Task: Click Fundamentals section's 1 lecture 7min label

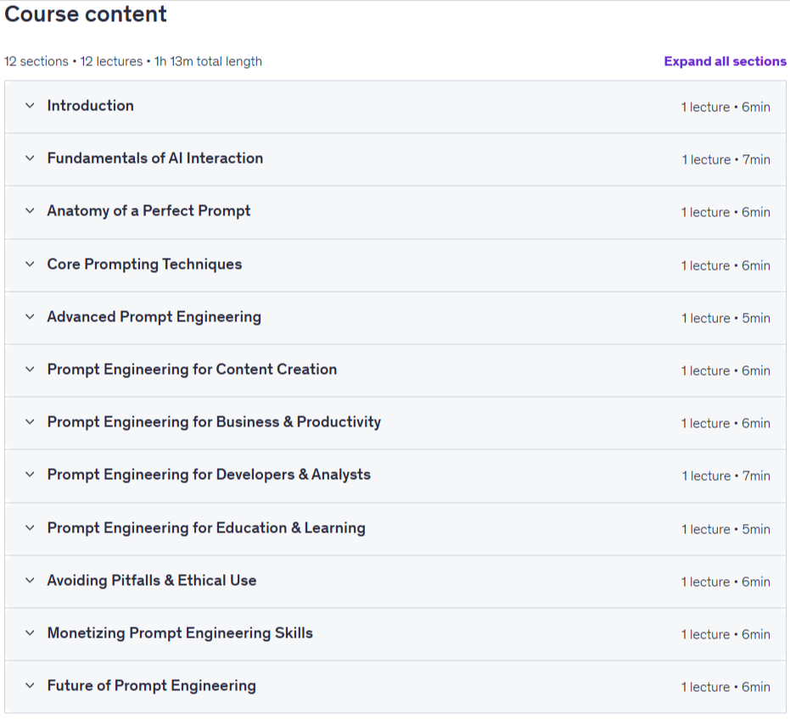Action: click(726, 159)
